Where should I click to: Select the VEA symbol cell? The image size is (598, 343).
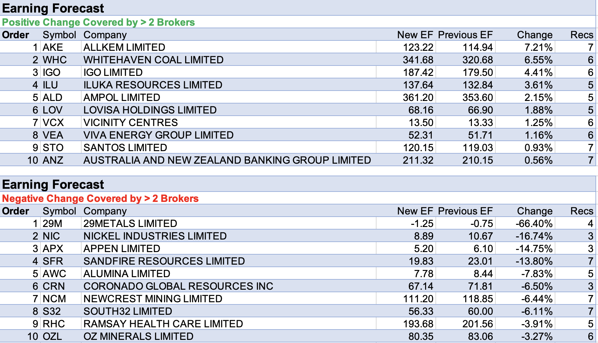click(x=53, y=135)
